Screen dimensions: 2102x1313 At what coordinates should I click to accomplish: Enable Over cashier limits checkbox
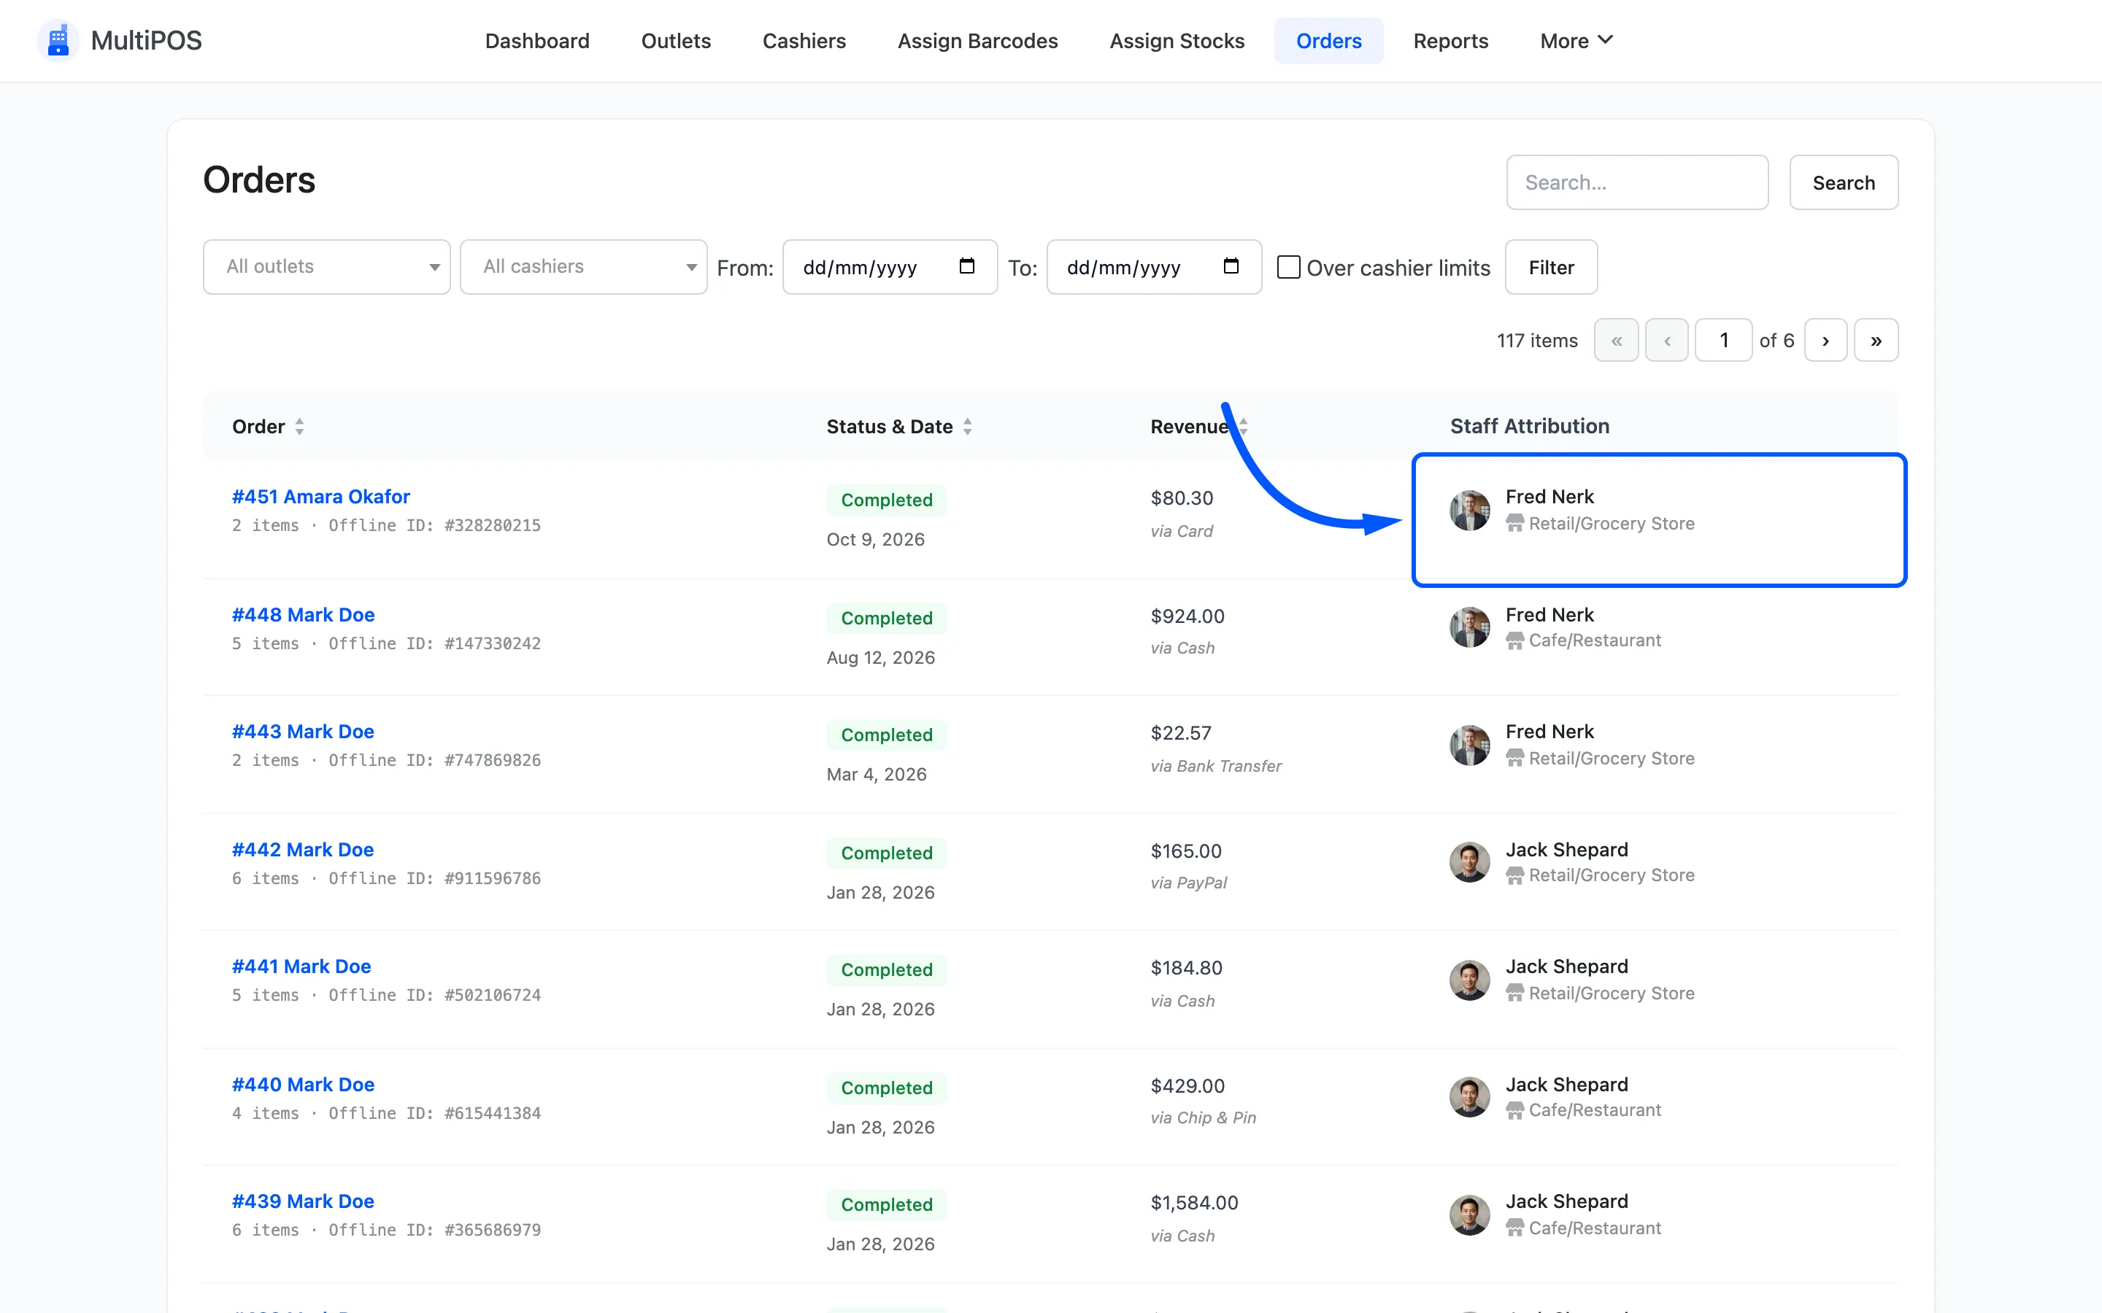click(1288, 266)
